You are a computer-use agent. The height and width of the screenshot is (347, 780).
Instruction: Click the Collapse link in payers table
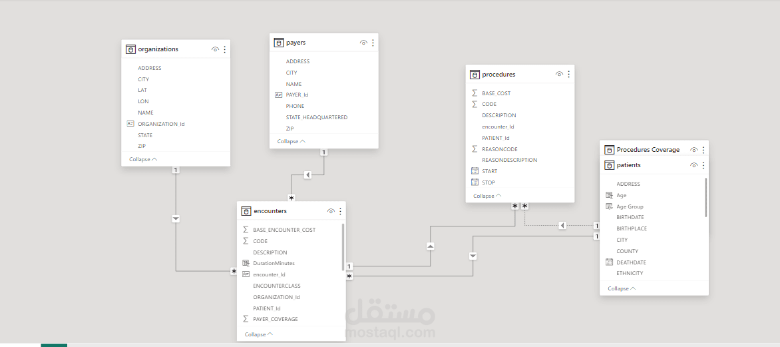pyautogui.click(x=292, y=141)
